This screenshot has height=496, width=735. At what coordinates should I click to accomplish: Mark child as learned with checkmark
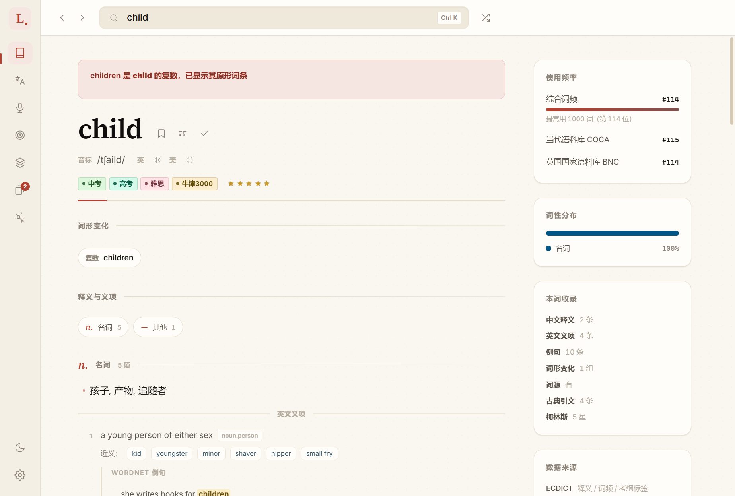click(x=204, y=133)
